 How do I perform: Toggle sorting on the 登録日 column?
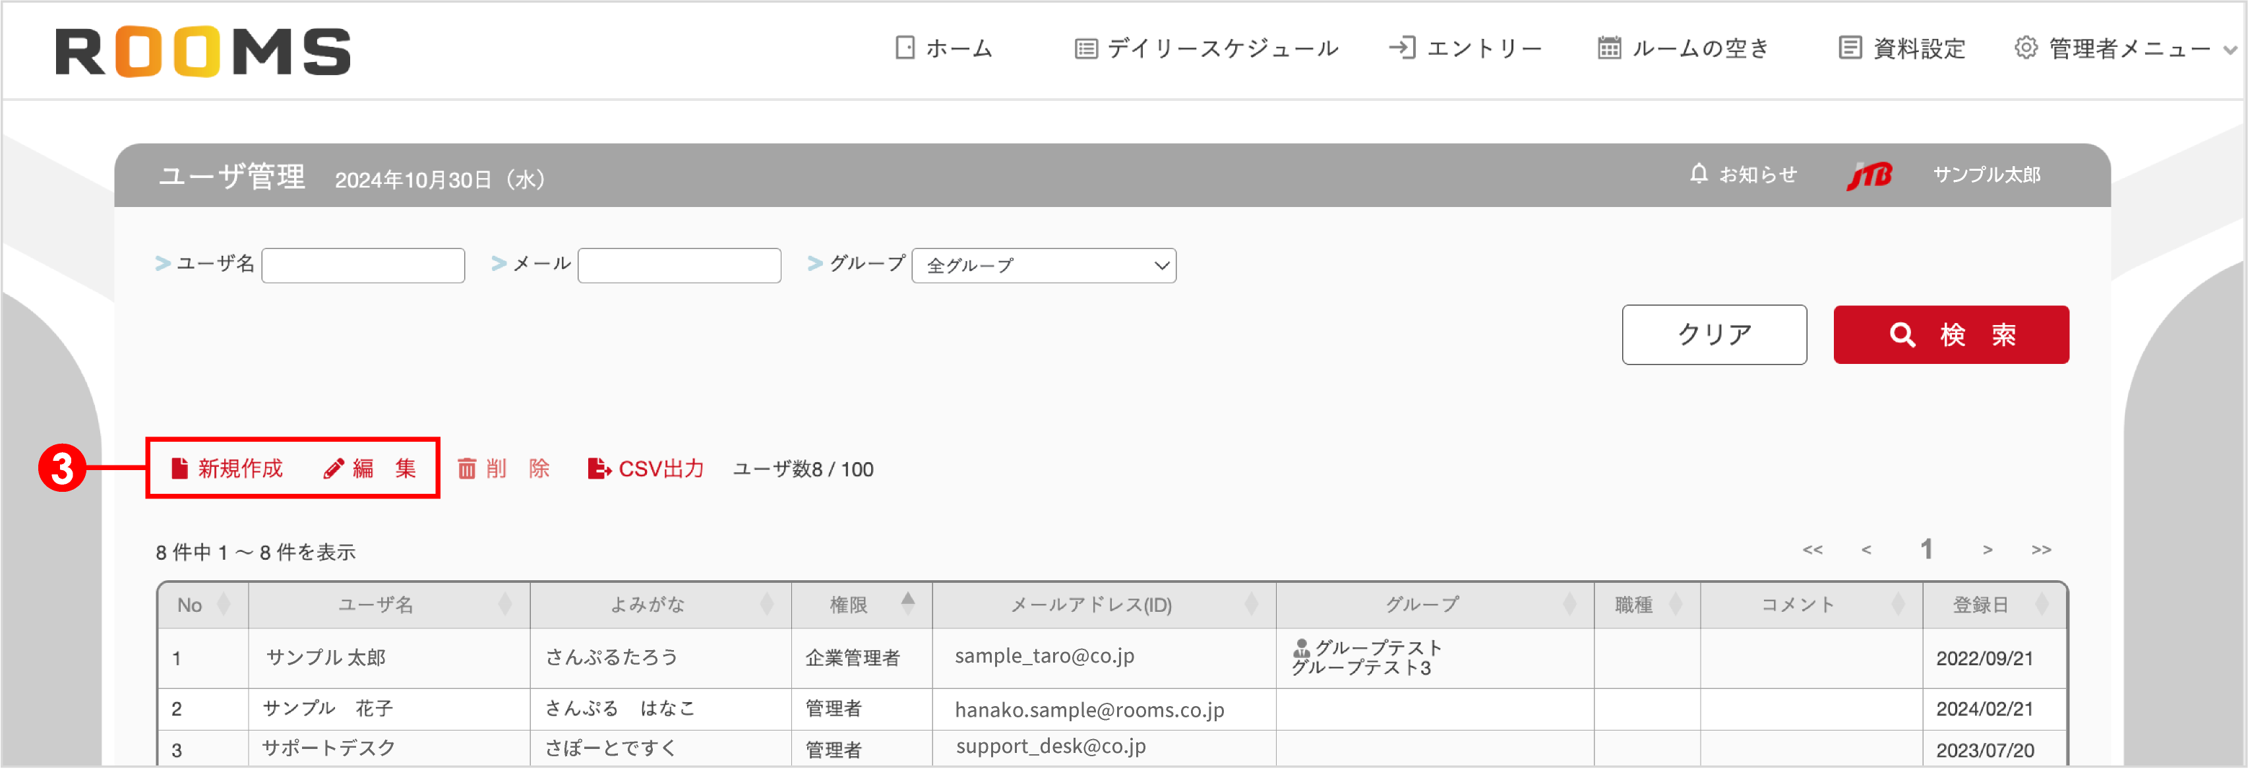[x=2042, y=603]
